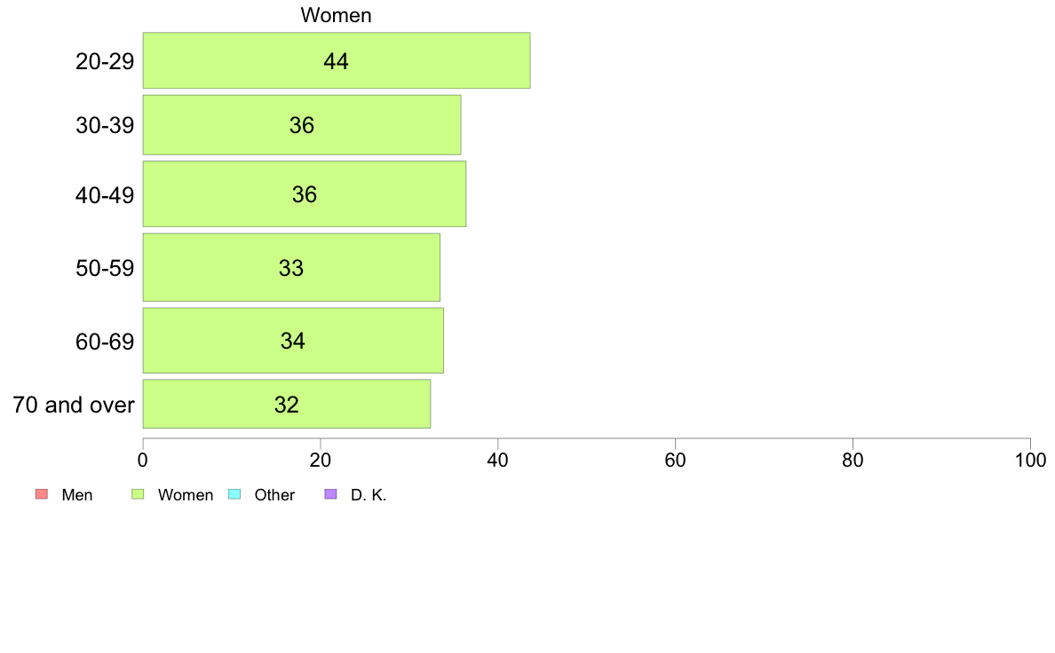Click the red Men legend swatch
The width and height of the screenshot is (1055, 653).
[42, 494]
